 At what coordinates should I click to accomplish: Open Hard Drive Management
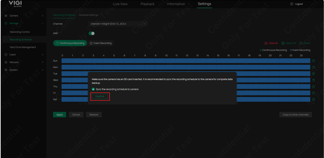pyautogui.click(x=23, y=47)
